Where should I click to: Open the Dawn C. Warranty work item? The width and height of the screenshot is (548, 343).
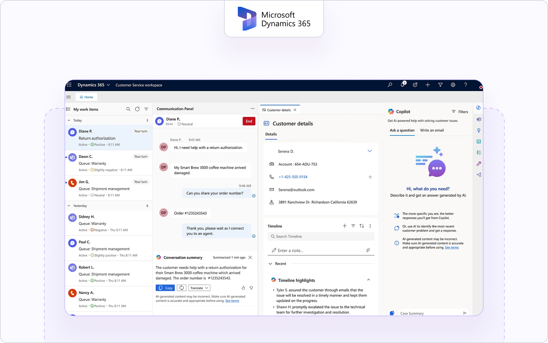coord(109,163)
